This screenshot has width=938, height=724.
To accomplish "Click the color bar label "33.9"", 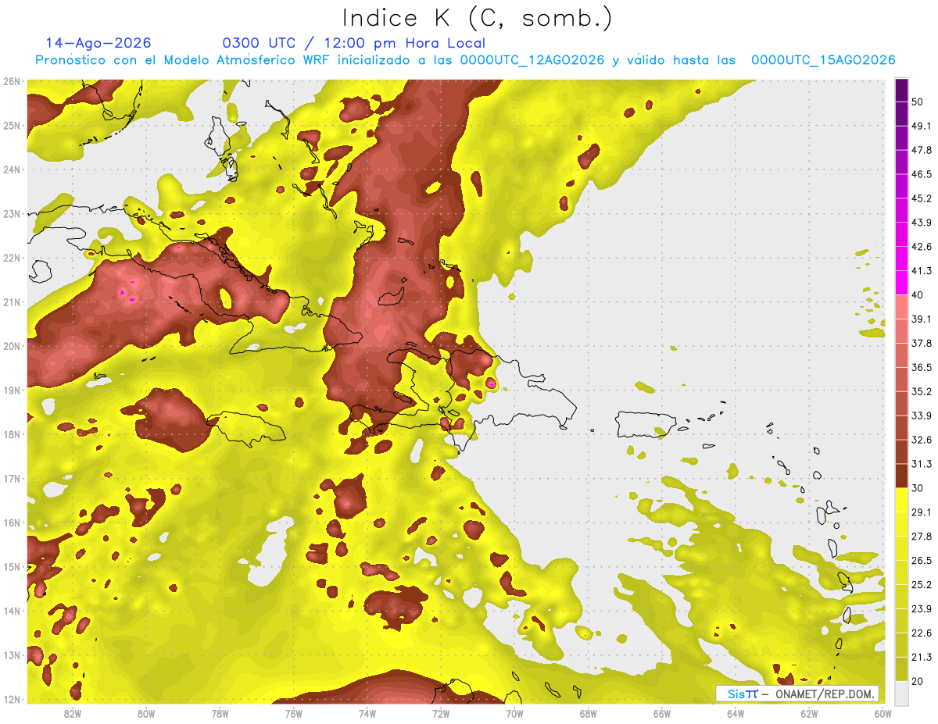I will 921,415.
